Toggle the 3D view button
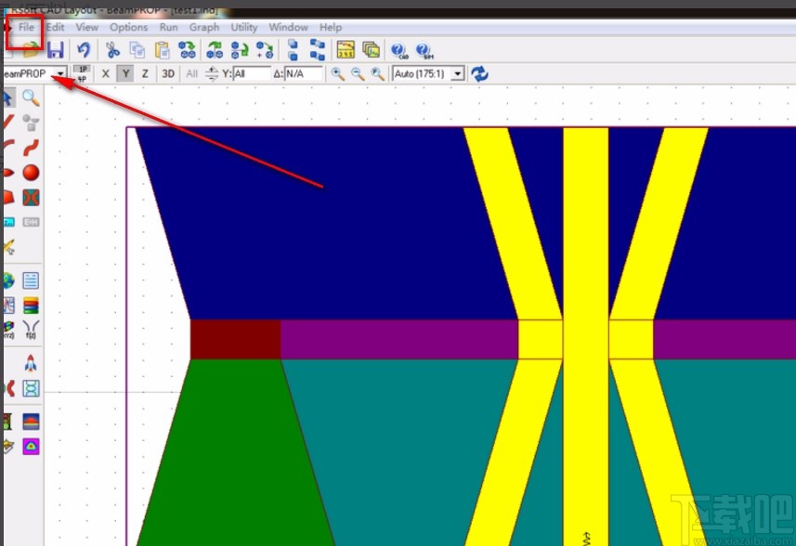796x546 pixels. [168, 73]
